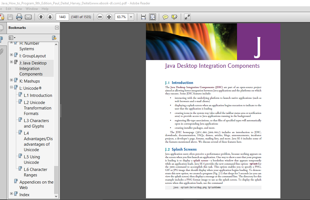This screenshot has width=310, height=200.
Task: Zoom out with the minus button
Action: (x=100, y=17)
